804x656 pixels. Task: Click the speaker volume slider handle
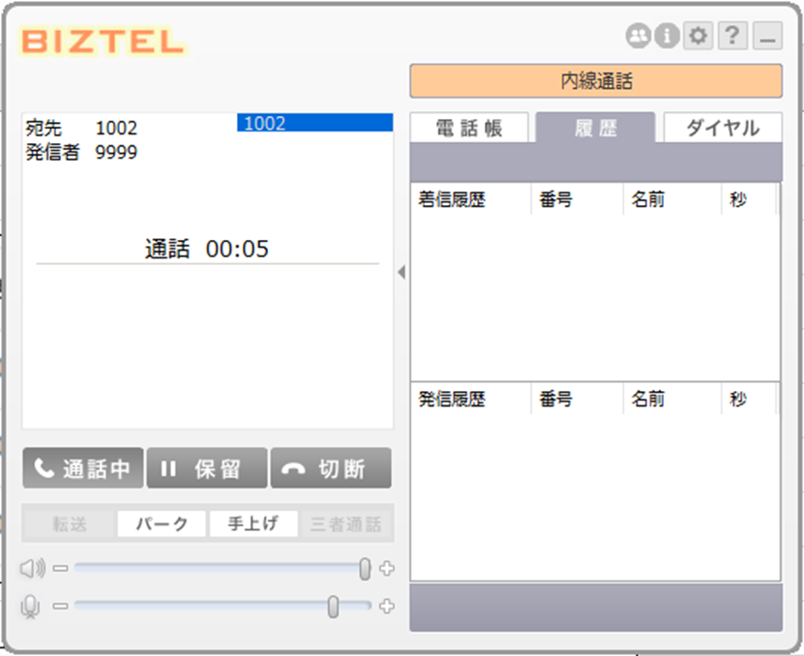(365, 569)
